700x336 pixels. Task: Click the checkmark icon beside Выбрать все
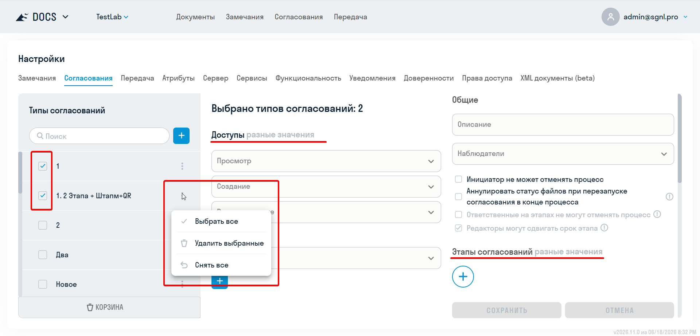(184, 221)
